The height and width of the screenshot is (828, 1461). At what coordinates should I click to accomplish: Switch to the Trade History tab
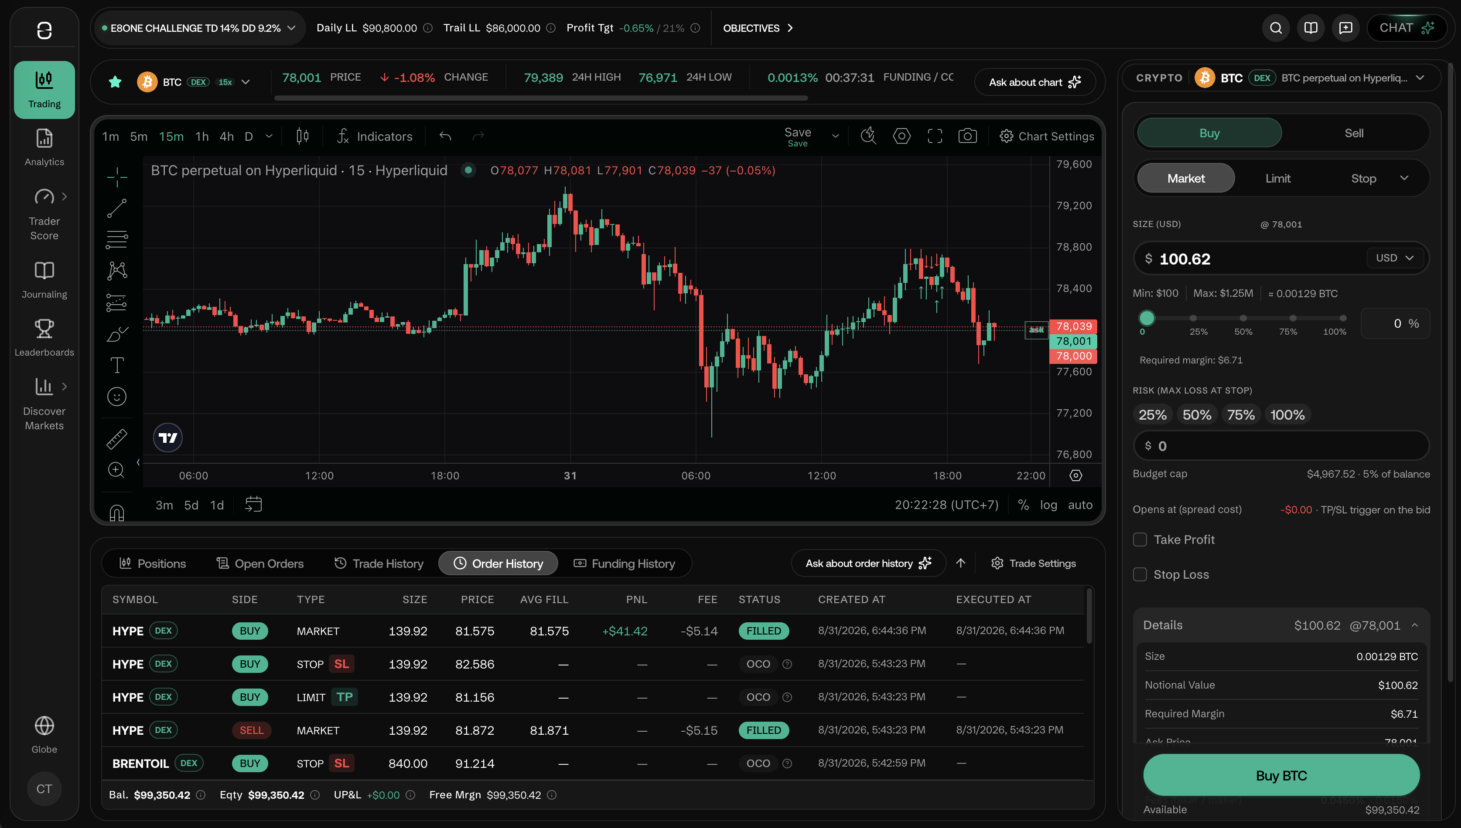pos(379,563)
